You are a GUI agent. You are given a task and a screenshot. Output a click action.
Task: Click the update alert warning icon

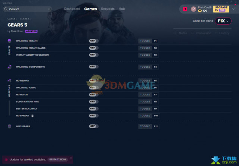click(6, 160)
